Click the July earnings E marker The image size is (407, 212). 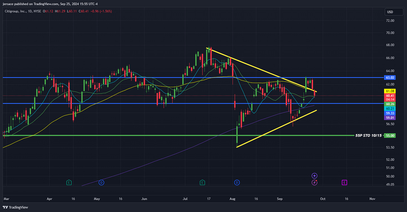202,182
